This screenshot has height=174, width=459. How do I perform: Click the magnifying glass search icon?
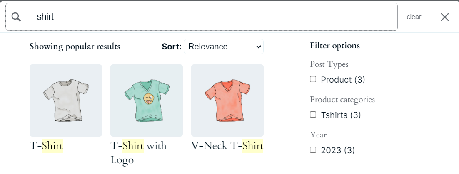pyautogui.click(x=16, y=17)
